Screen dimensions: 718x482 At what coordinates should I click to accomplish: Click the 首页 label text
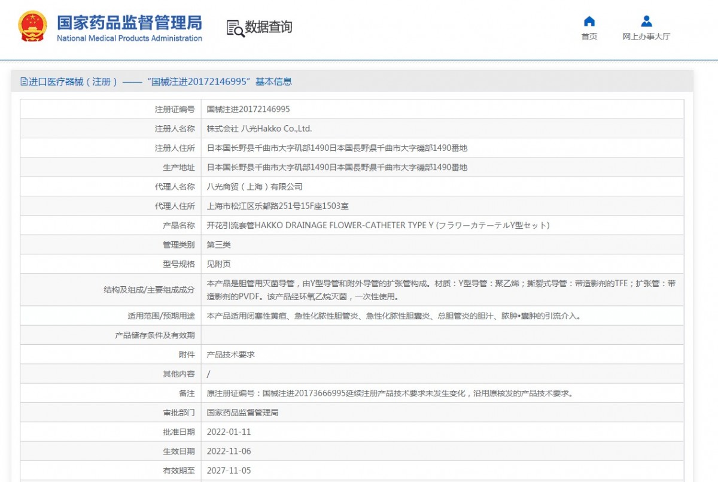click(589, 37)
